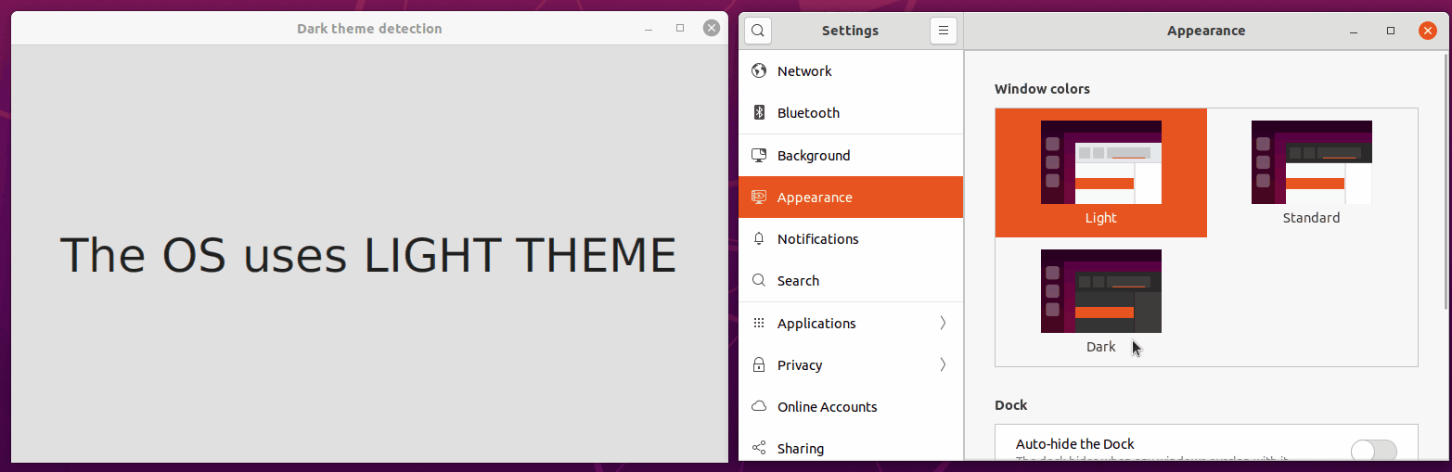Maximize the Settings window
1452x472 pixels.
tap(1391, 31)
